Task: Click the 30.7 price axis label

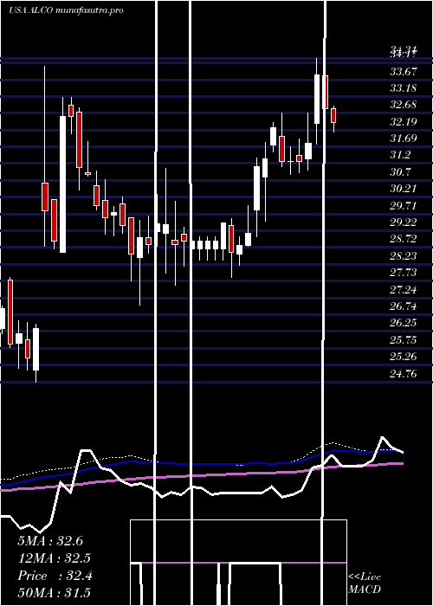Action: tap(400, 172)
